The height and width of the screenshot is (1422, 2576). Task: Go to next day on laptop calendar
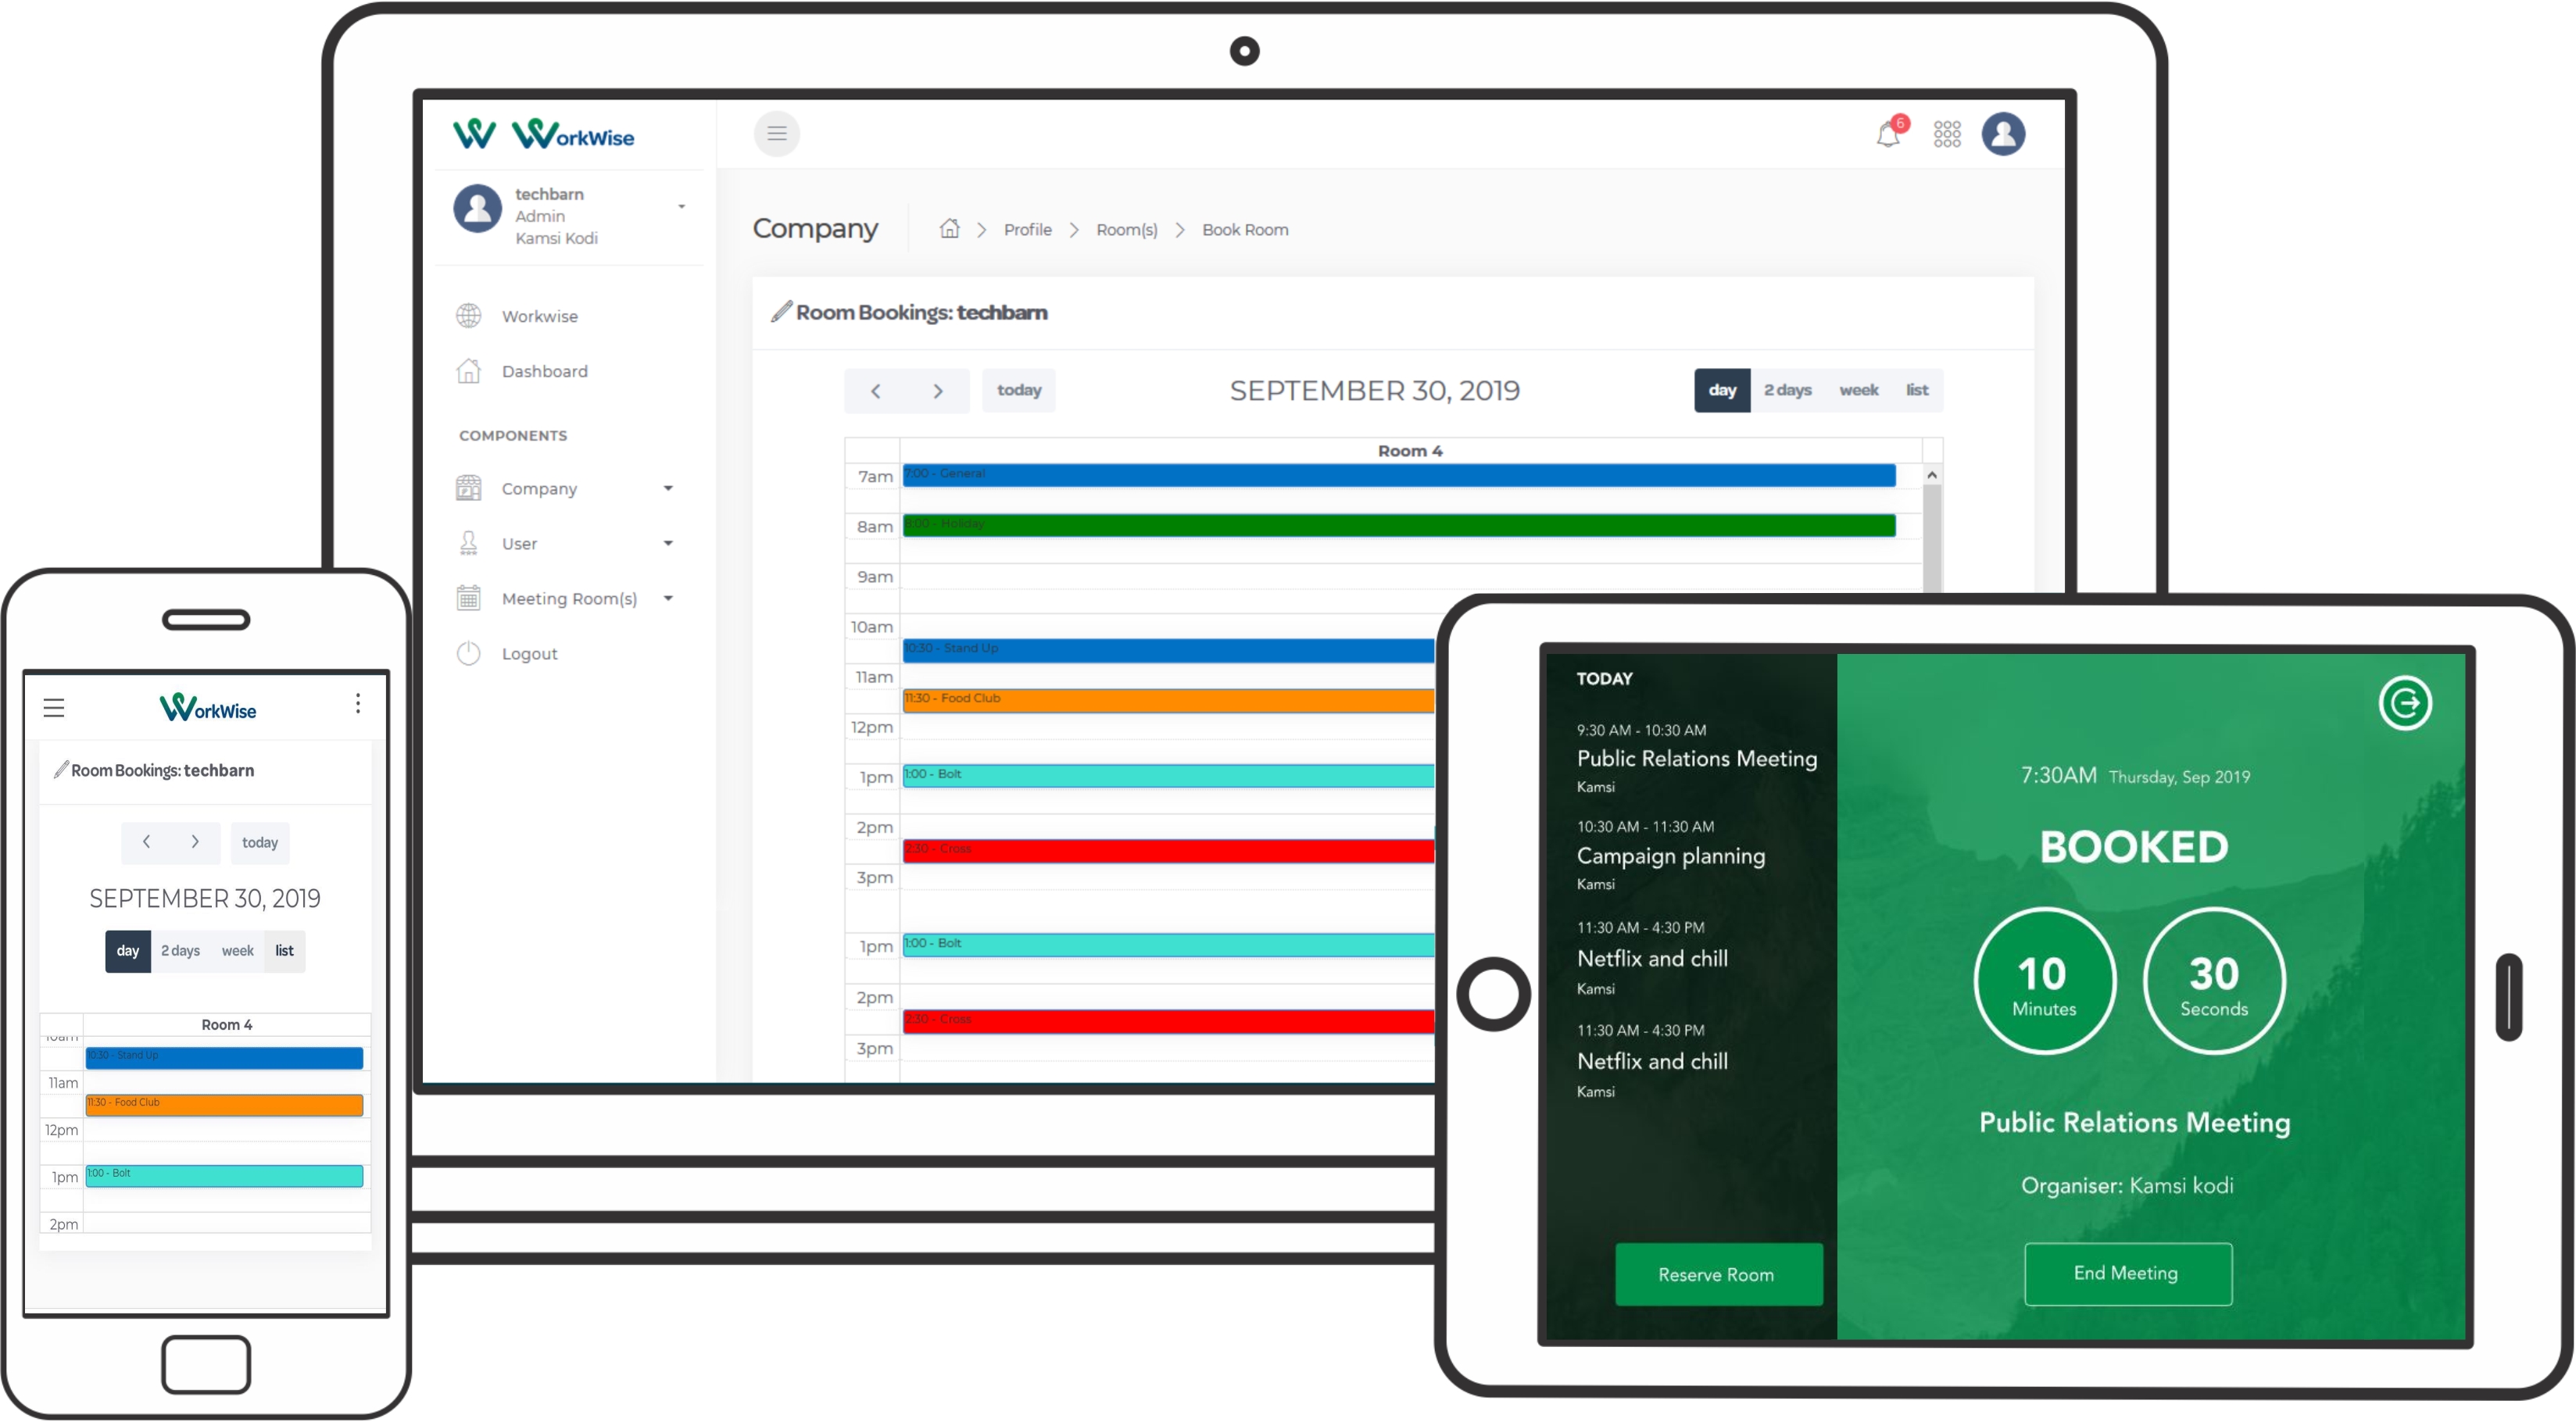[937, 391]
